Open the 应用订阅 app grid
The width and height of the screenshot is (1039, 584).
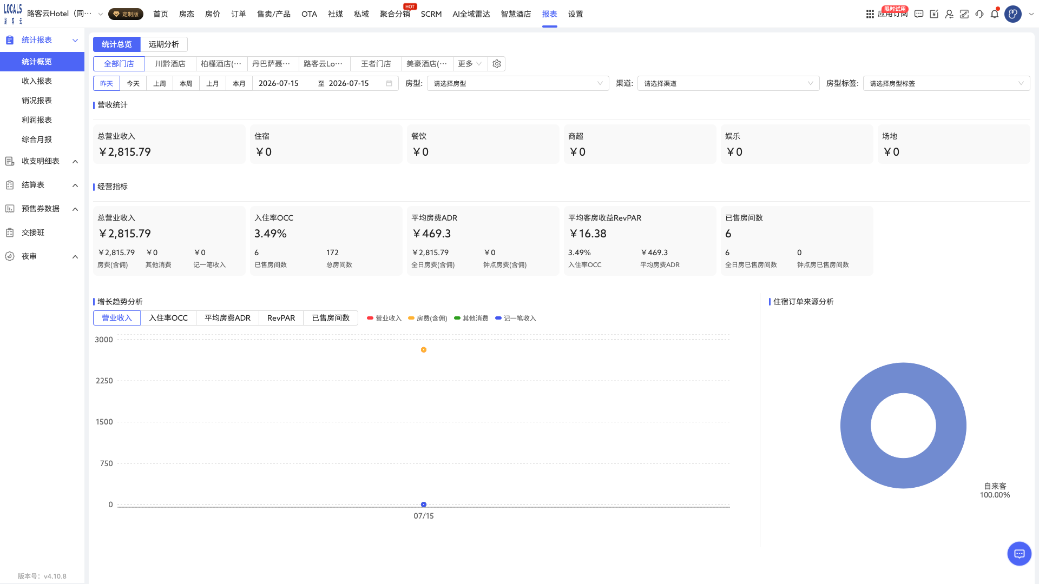pos(870,14)
